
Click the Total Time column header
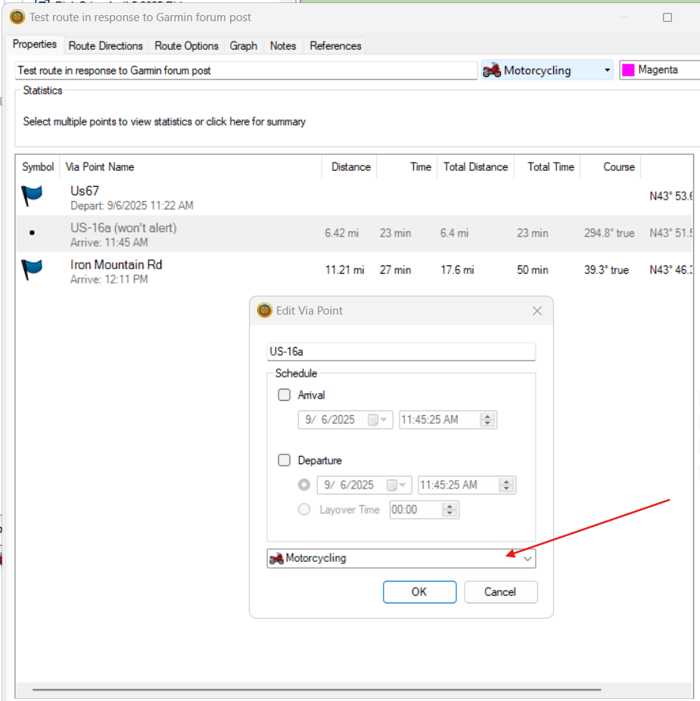547,167
